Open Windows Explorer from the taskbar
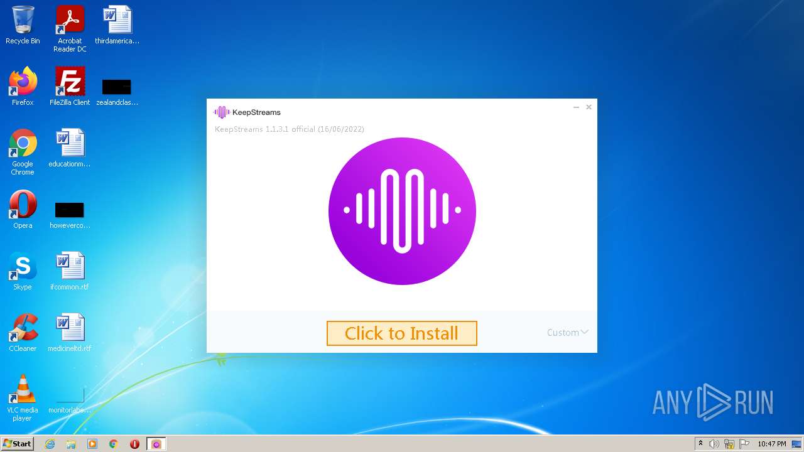The height and width of the screenshot is (452, 804). point(71,444)
